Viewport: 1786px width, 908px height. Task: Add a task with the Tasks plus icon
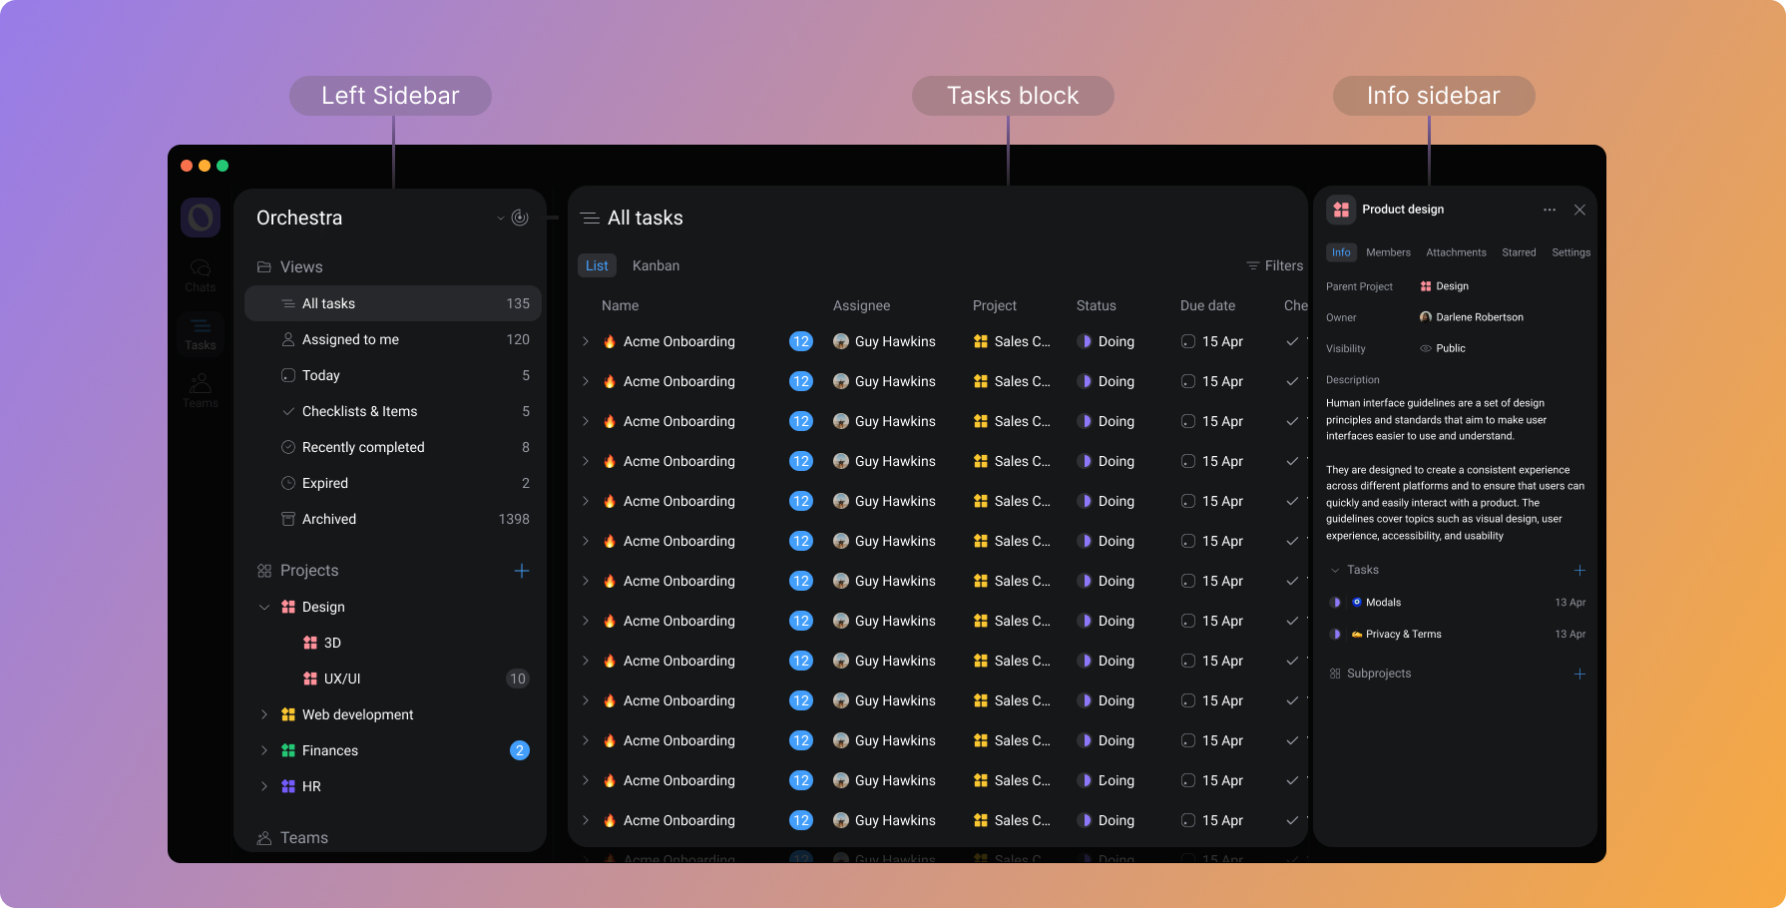pos(1579,571)
